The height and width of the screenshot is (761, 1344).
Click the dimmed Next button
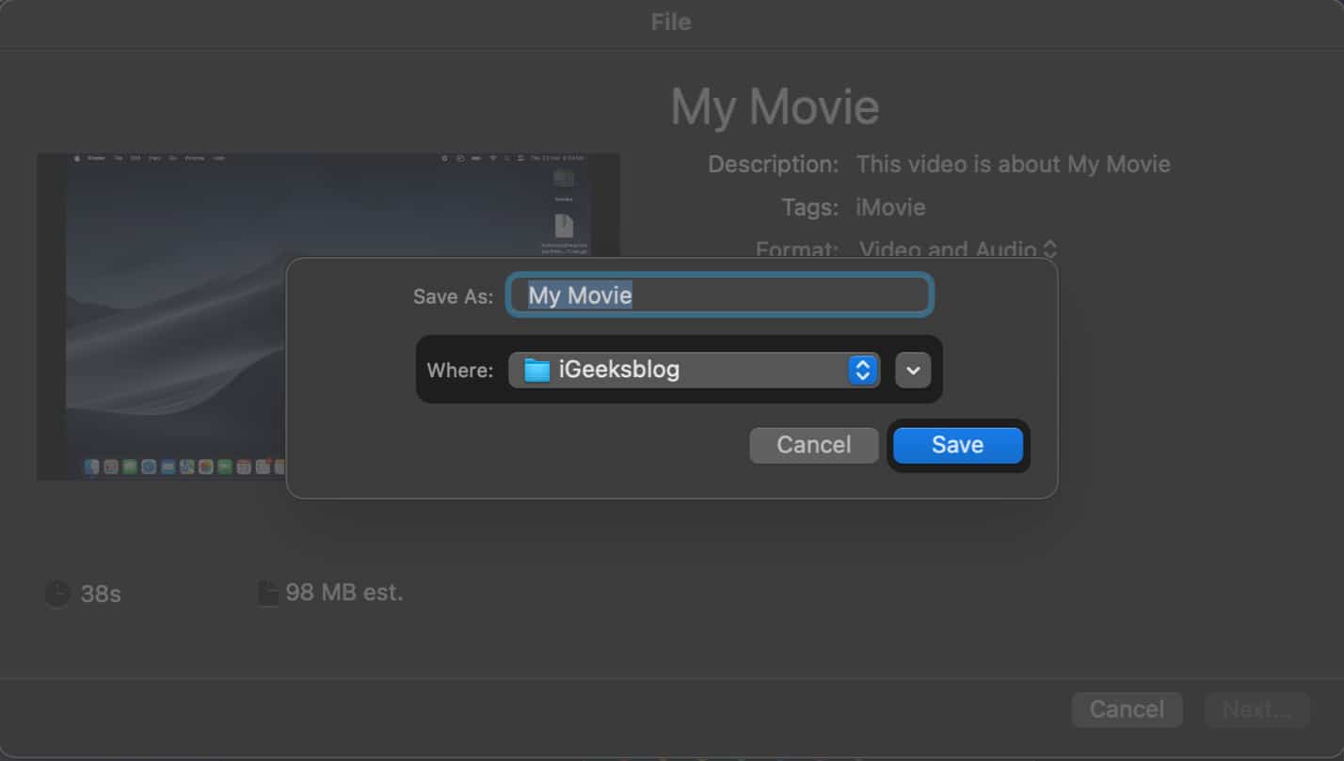[1256, 709]
